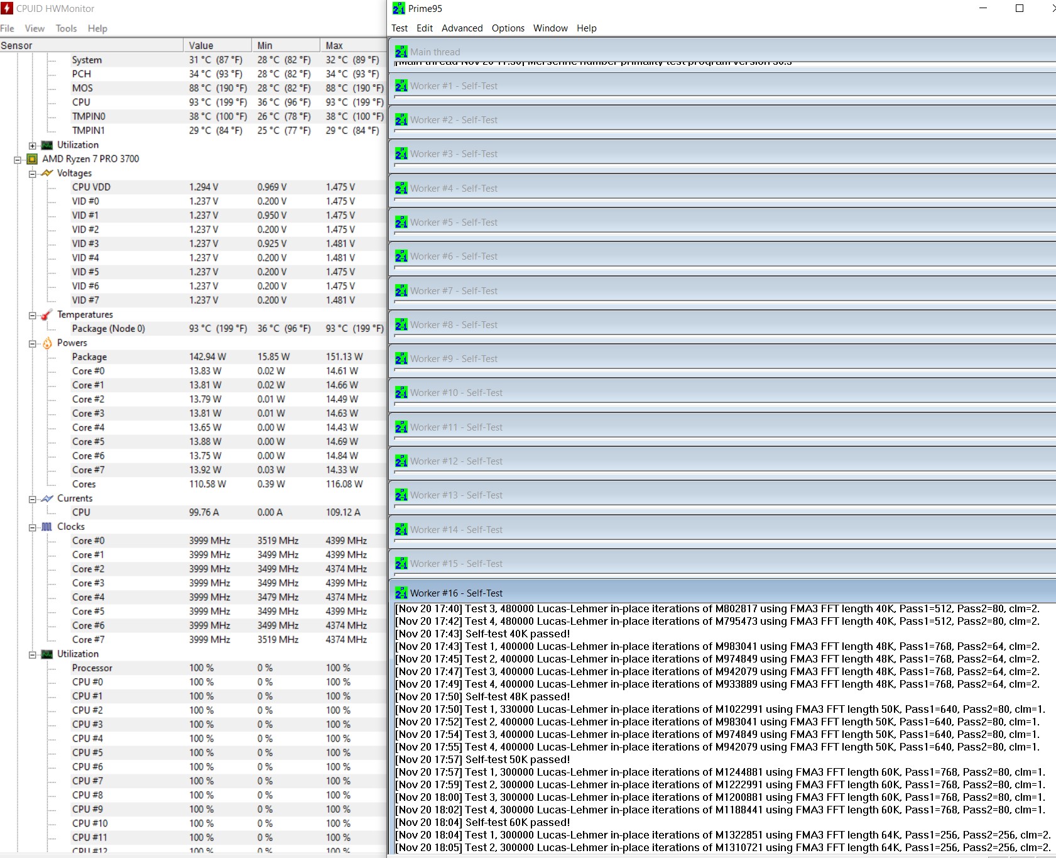
Task: Open the HWMonitor Tools menu
Action: (x=66, y=28)
